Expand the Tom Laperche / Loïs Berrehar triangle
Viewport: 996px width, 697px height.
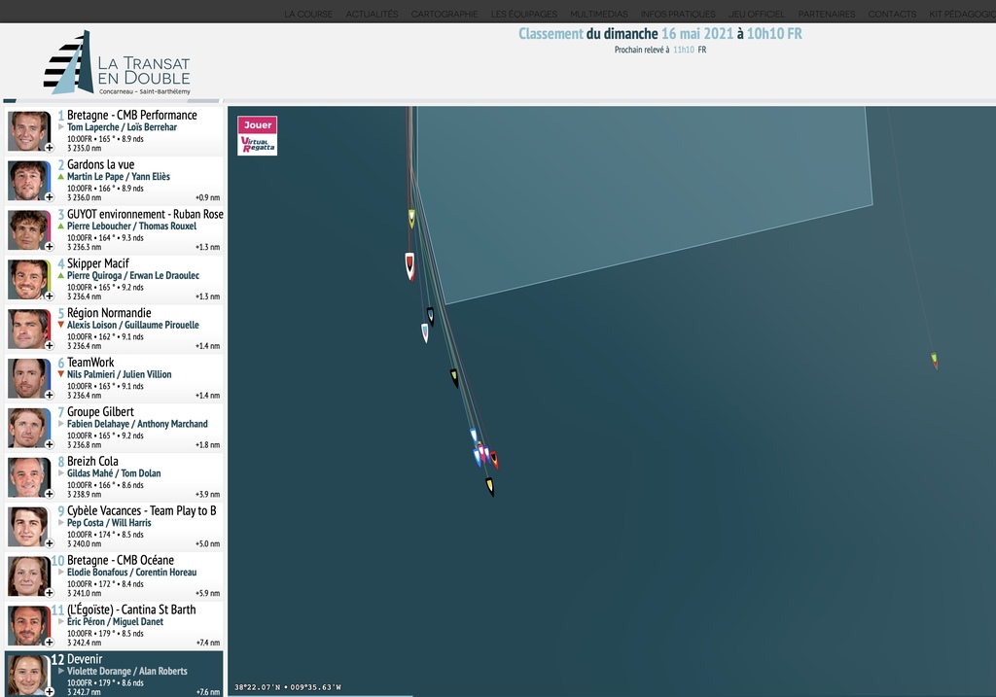[x=61, y=127]
